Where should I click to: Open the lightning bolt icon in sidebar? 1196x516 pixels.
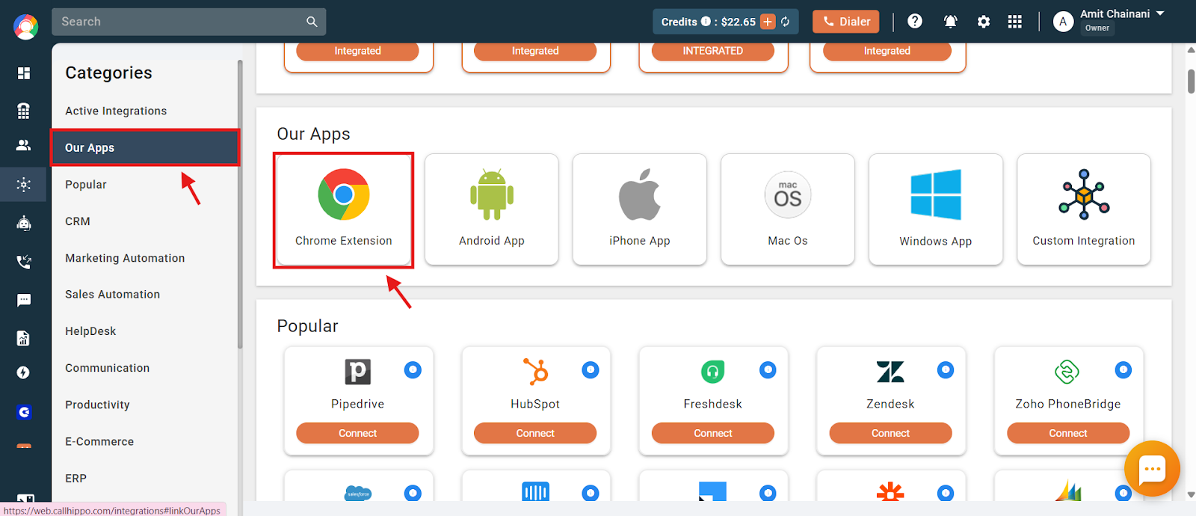click(24, 372)
